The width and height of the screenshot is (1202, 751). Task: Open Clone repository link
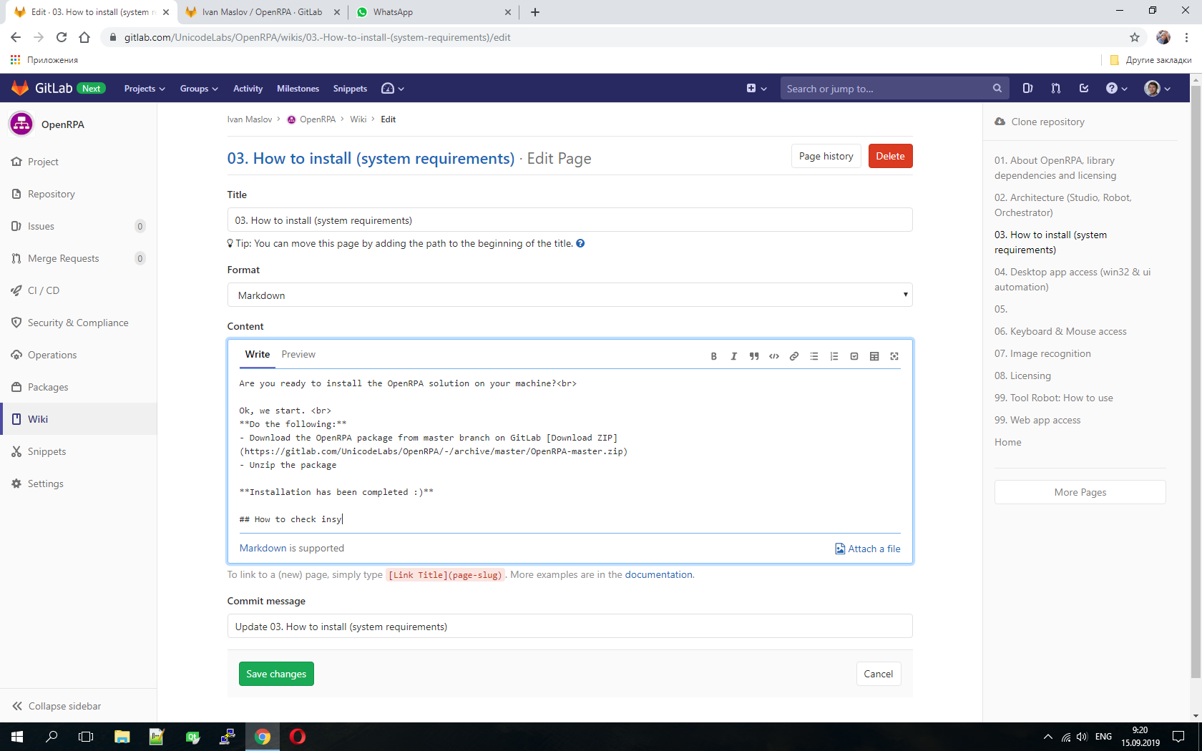tap(1040, 122)
